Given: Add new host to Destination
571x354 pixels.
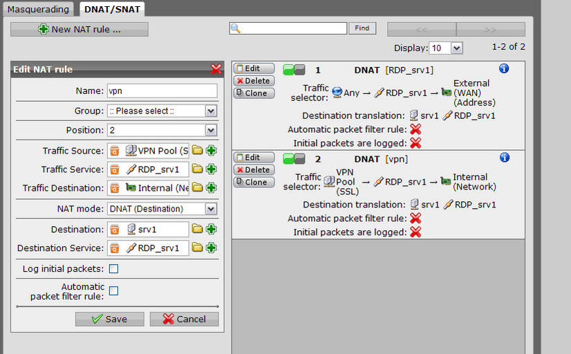Looking at the screenshot, I should coord(212,229).
